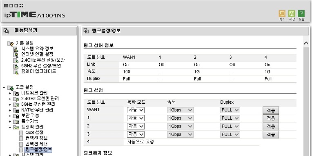Click 적용 button for WAN1 row

271,110
